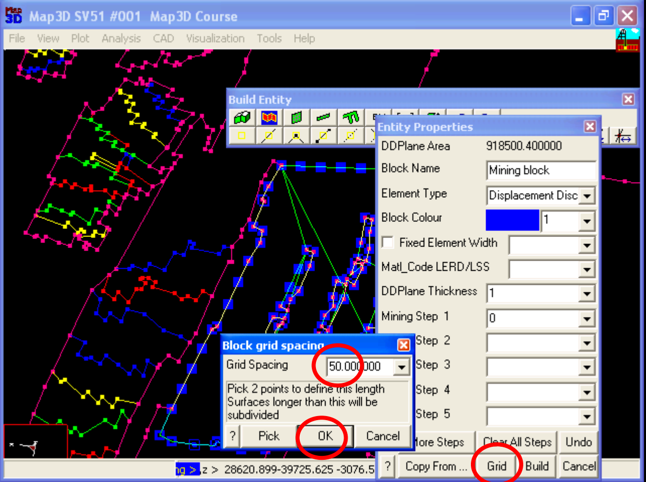Viewport: 646px width, 482px height.
Task: Click the DDPlane Thickness value field
Action: pos(533,294)
